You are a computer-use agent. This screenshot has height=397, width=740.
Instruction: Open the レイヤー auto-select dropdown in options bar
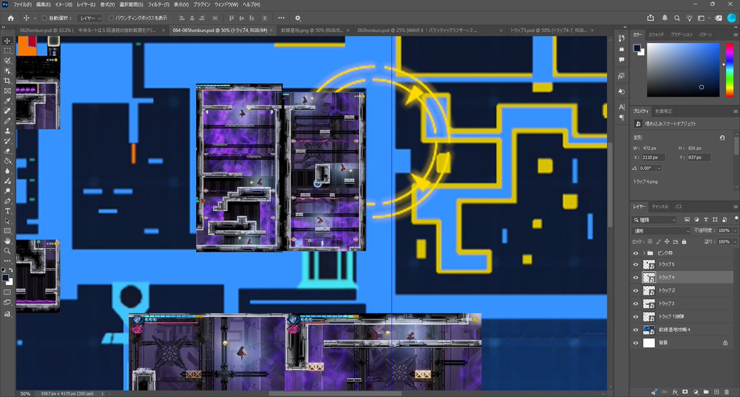[x=91, y=18]
